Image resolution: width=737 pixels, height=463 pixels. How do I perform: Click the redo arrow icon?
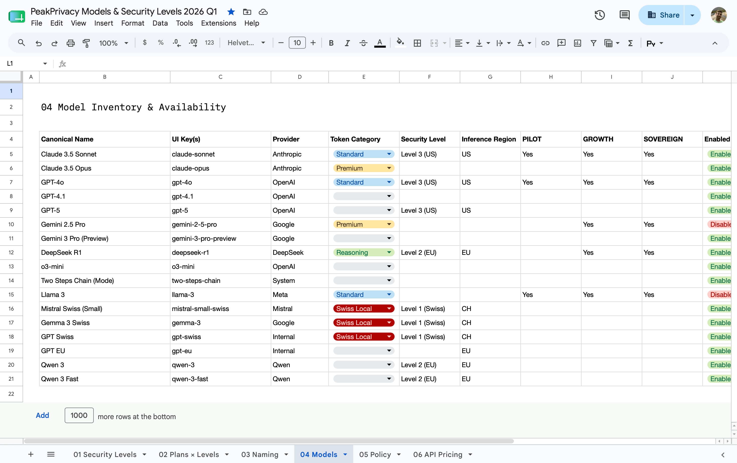click(x=54, y=43)
